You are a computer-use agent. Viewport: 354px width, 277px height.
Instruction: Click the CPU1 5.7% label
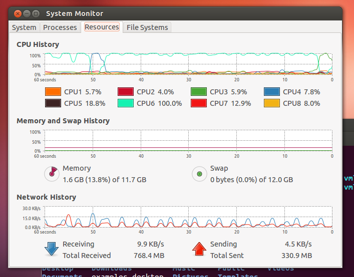click(83, 92)
